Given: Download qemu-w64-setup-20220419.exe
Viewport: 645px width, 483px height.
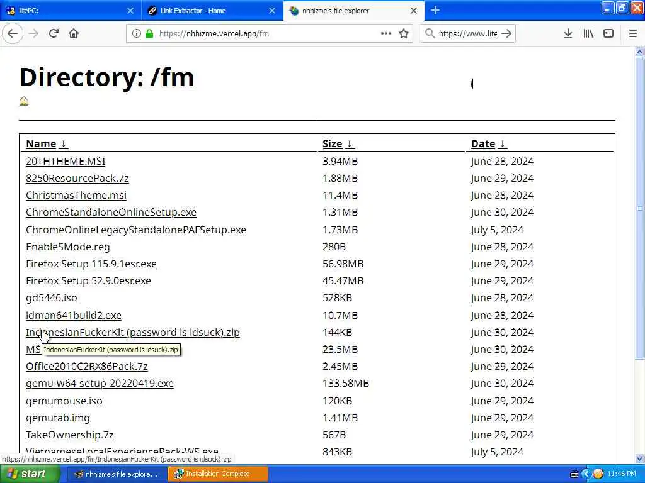Looking at the screenshot, I should pyautogui.click(x=100, y=384).
